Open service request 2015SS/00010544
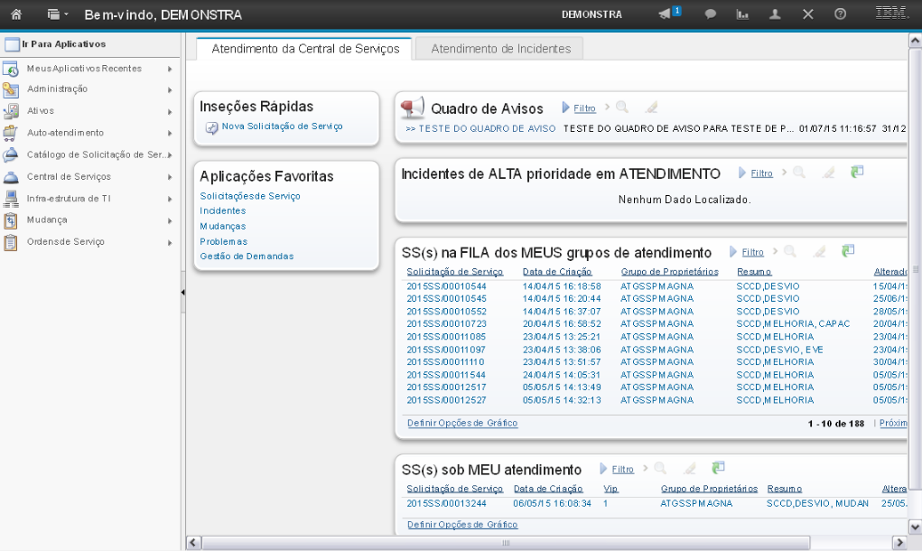The width and height of the screenshot is (922, 551). 446,286
